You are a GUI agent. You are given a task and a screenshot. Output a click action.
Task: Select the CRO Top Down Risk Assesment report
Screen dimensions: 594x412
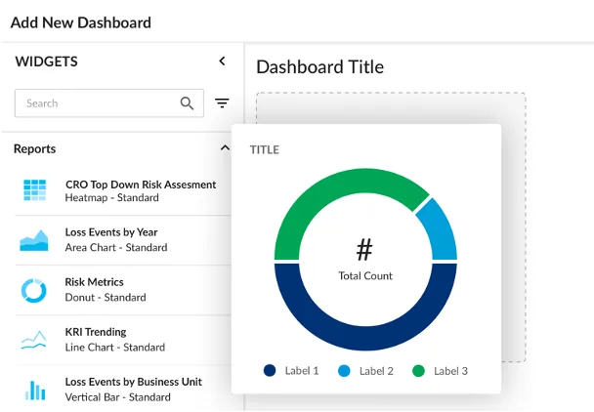(123, 190)
